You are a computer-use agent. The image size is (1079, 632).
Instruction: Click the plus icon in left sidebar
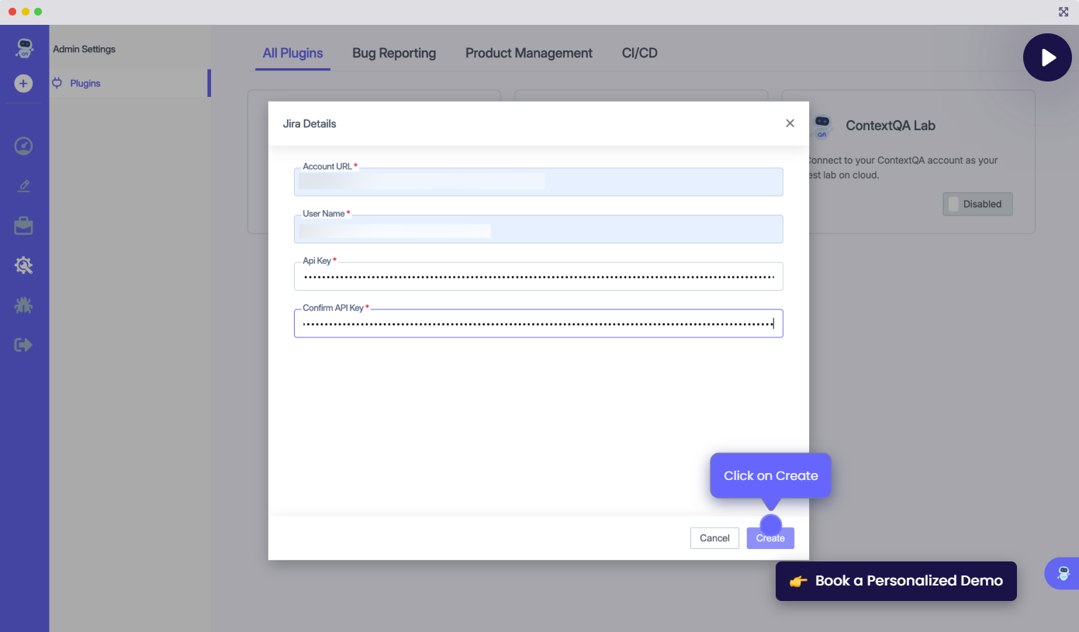point(23,83)
